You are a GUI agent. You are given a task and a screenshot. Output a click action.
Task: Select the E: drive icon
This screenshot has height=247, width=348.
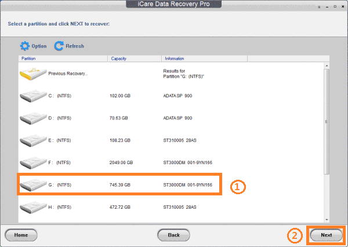point(32,140)
